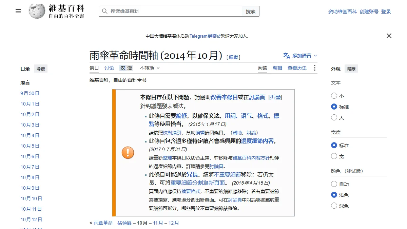The image size is (407, 229).
Task: Open 创建账号 link
Action: (x=369, y=12)
